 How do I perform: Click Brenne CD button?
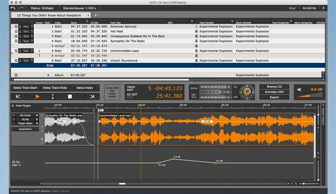click(274, 87)
